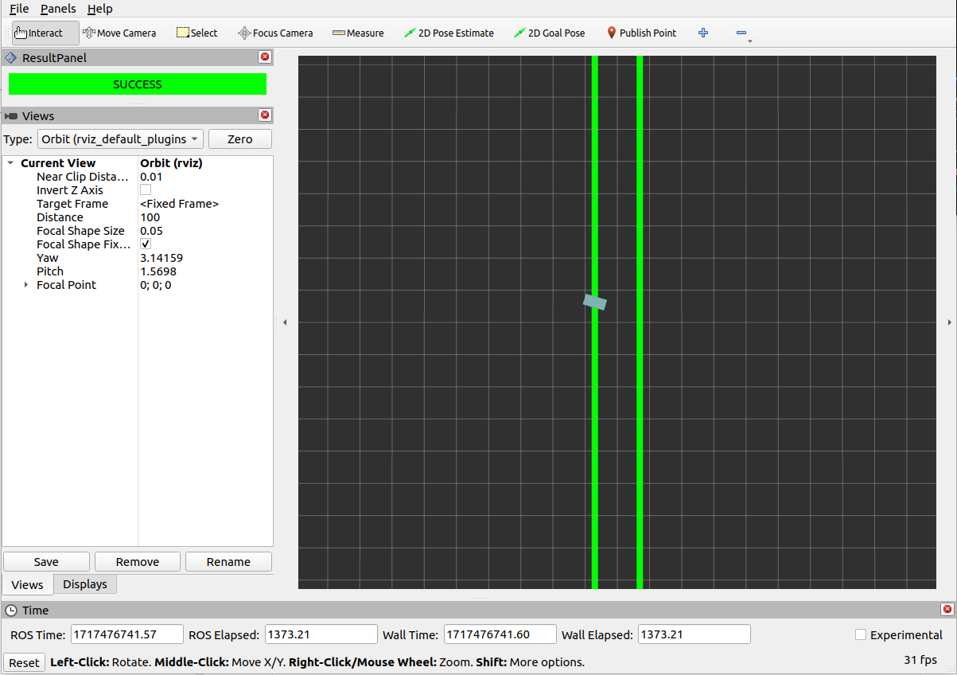Viewport: 957px width, 675px height.
Task: Expand the Focal Point property
Action: [x=26, y=285]
